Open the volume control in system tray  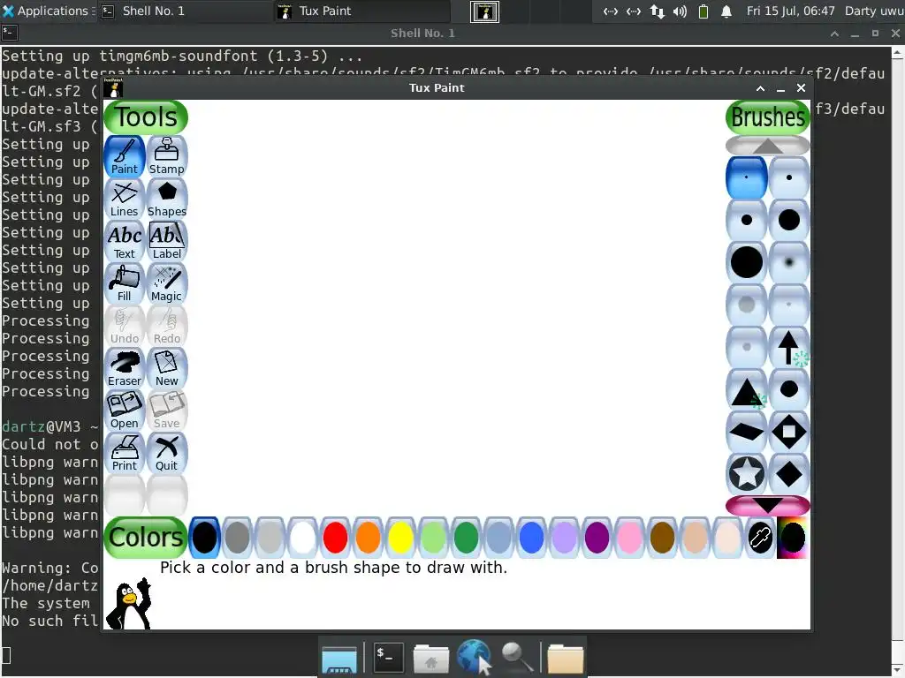[x=680, y=11]
